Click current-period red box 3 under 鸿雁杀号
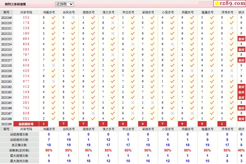The width and height of the screenshot is (246, 164). (x=44, y=124)
